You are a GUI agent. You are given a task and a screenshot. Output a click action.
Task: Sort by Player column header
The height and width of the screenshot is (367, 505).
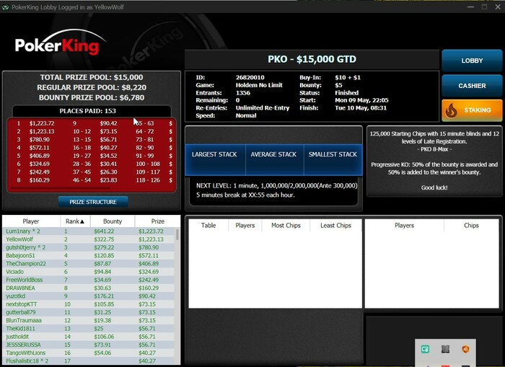[x=31, y=221]
